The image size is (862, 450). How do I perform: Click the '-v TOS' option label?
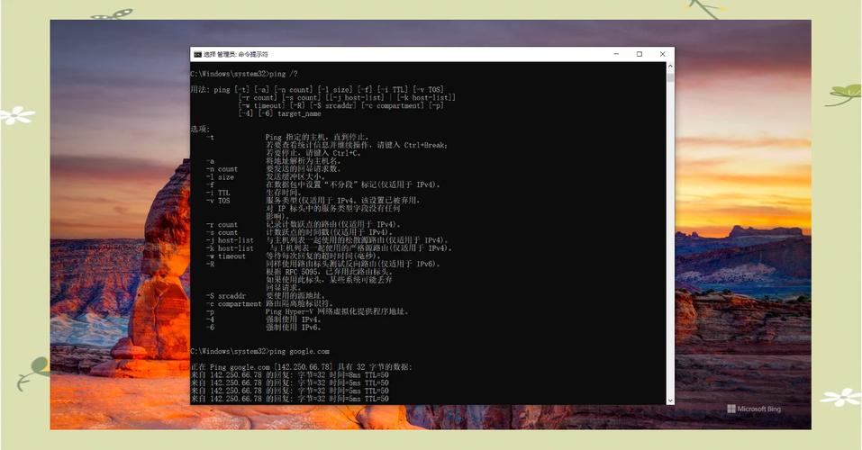tap(218, 201)
